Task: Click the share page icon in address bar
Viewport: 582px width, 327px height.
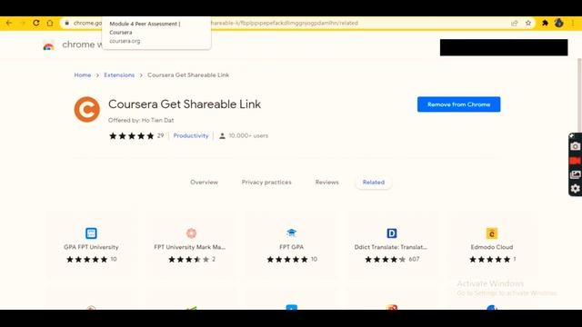Action: point(515,23)
